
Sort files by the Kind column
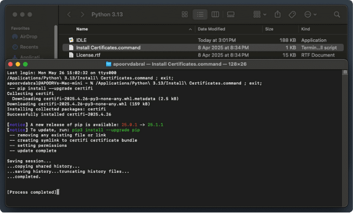tap(305, 29)
